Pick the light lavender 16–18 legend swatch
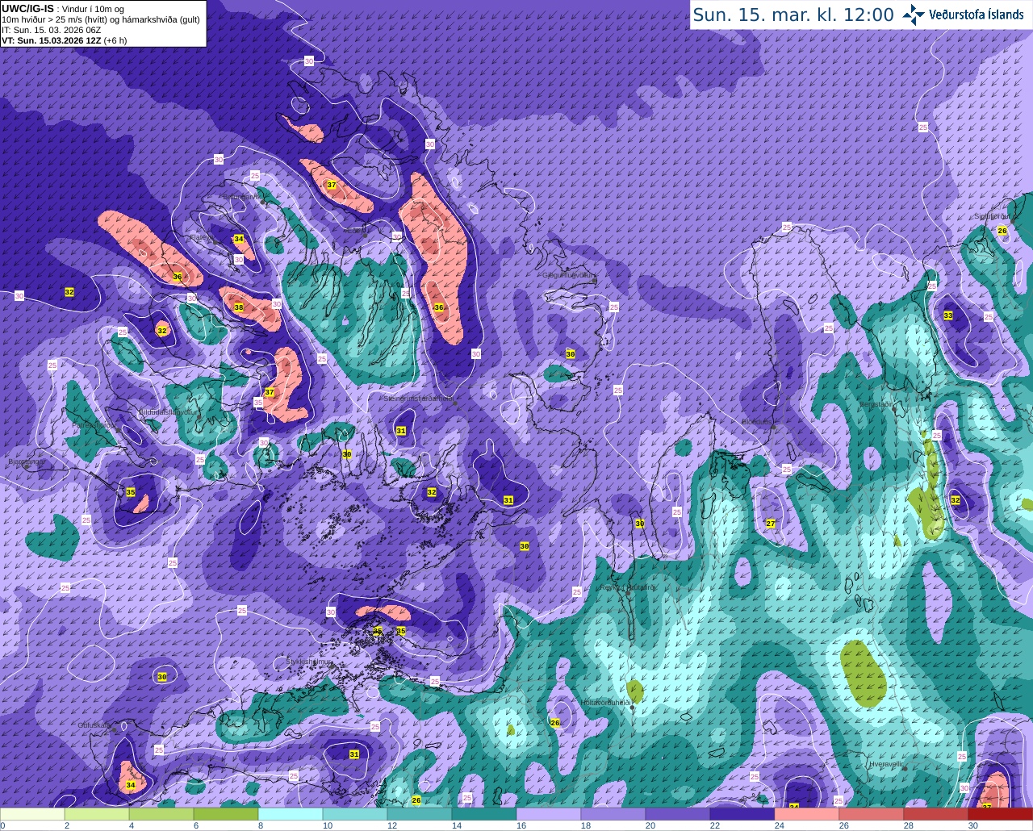This screenshot has height=831, width=1033. point(550,814)
